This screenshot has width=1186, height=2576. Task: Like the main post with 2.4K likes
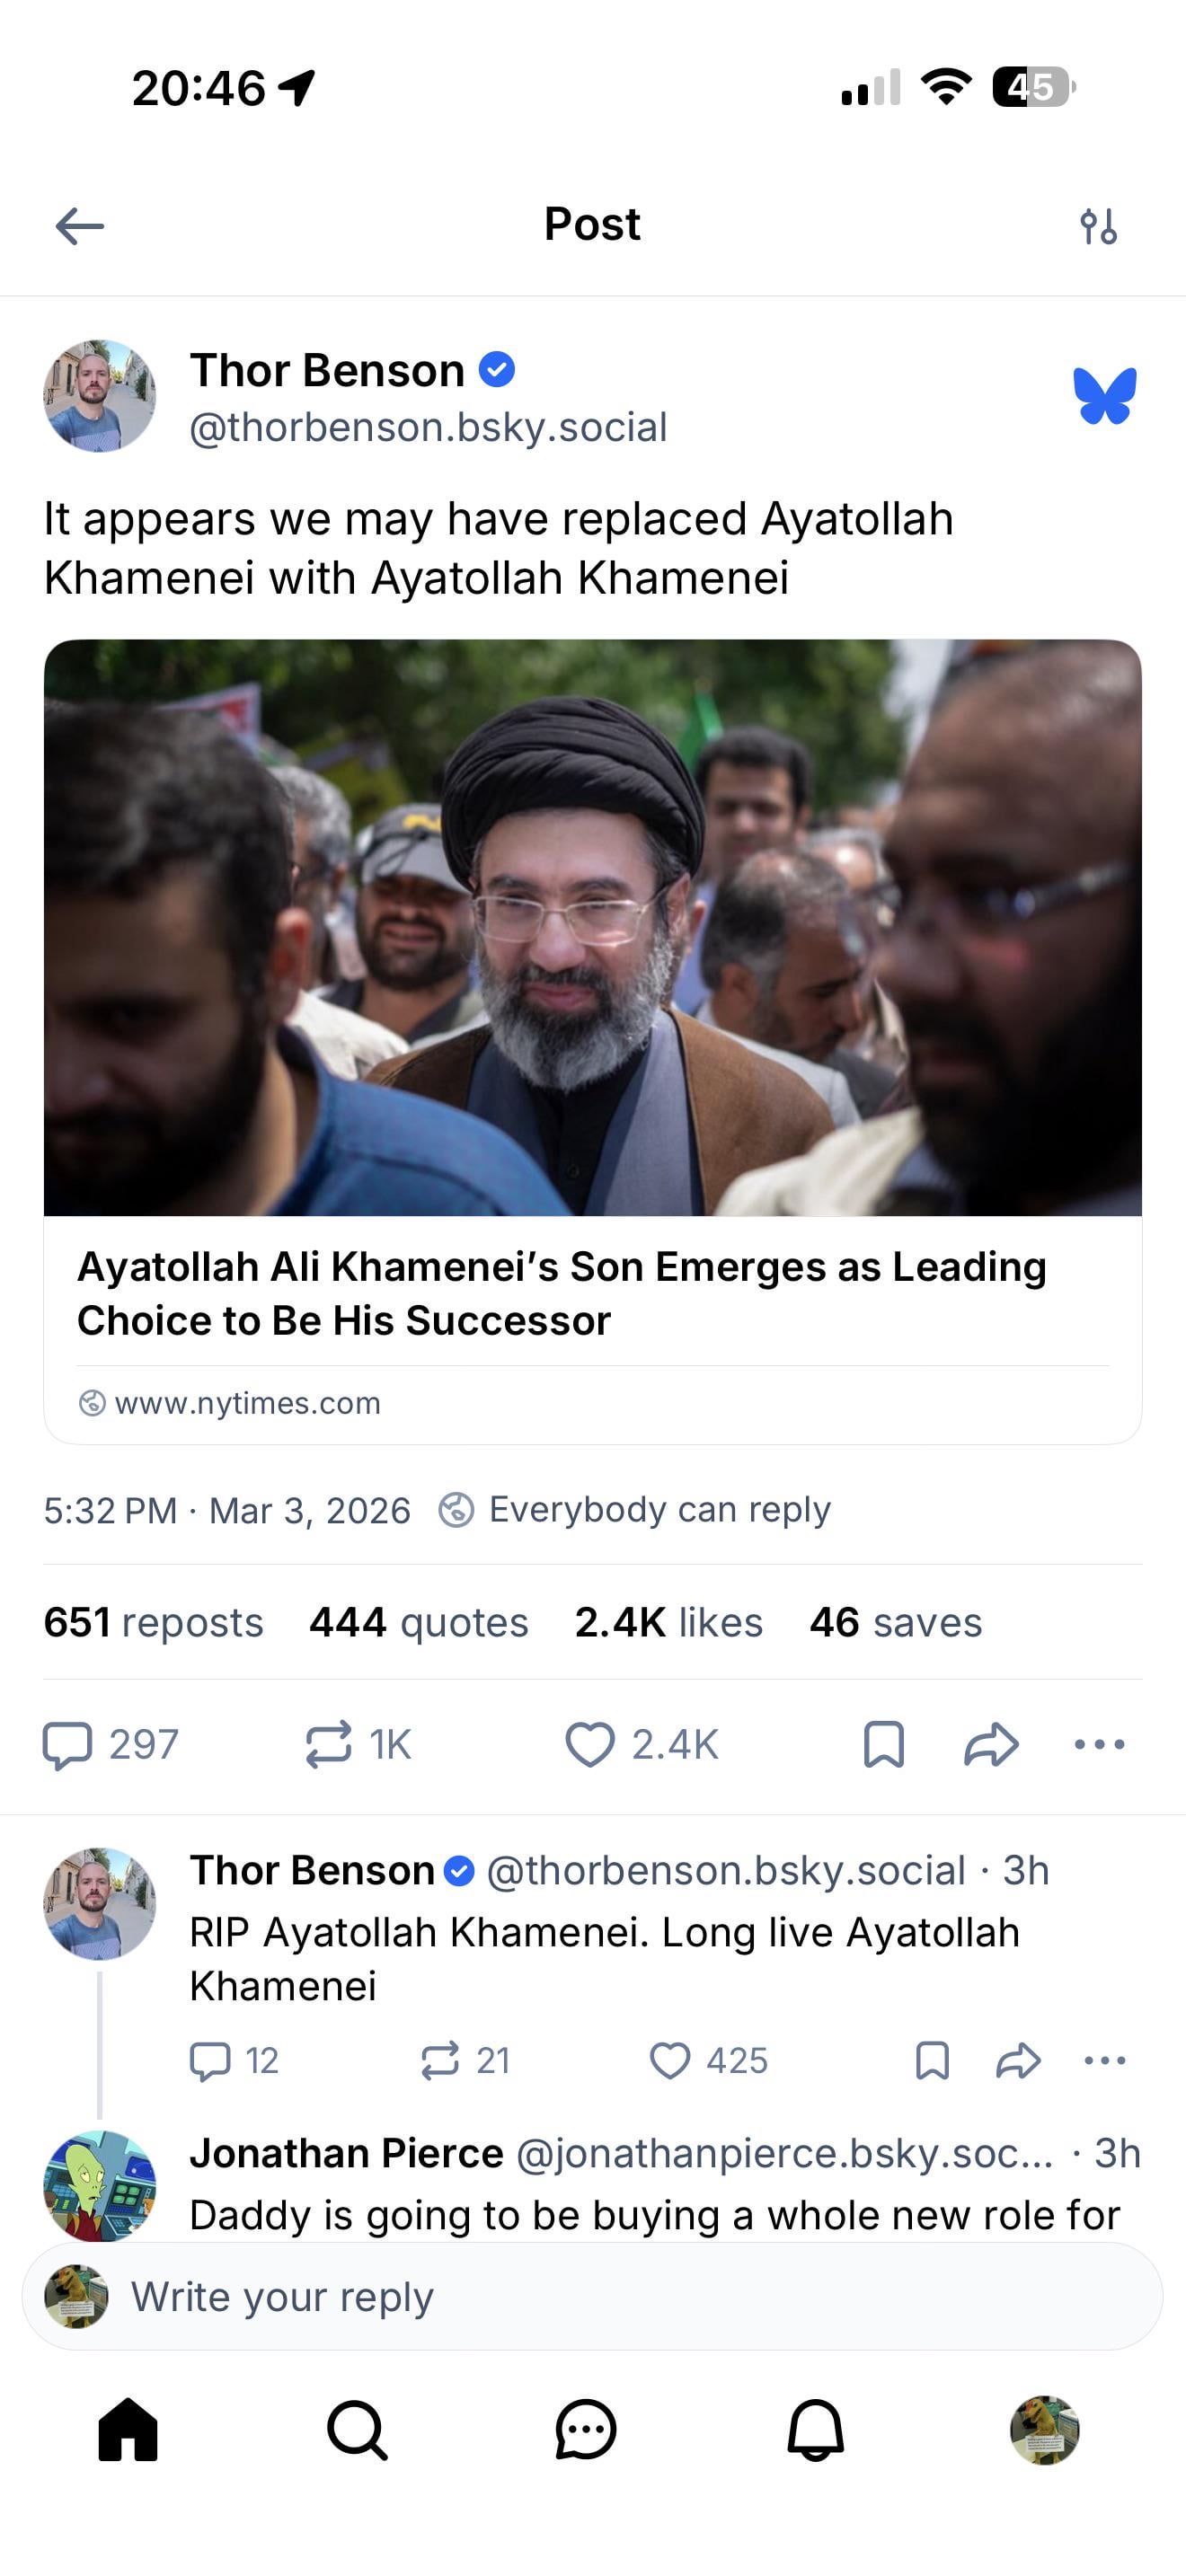tap(642, 1745)
